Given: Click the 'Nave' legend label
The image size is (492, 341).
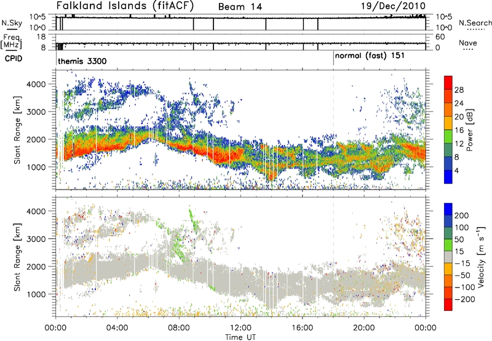Looking at the screenshot, I should click(x=467, y=42).
